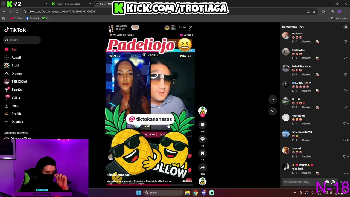Share the video arrow icon

pyautogui.click(x=202, y=167)
